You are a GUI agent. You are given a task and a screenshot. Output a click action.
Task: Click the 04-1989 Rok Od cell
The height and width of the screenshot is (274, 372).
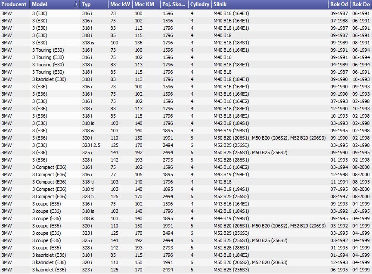coord(339,65)
